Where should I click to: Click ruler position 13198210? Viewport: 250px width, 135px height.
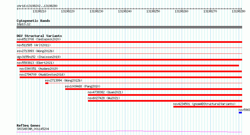[x=39, y=11]
